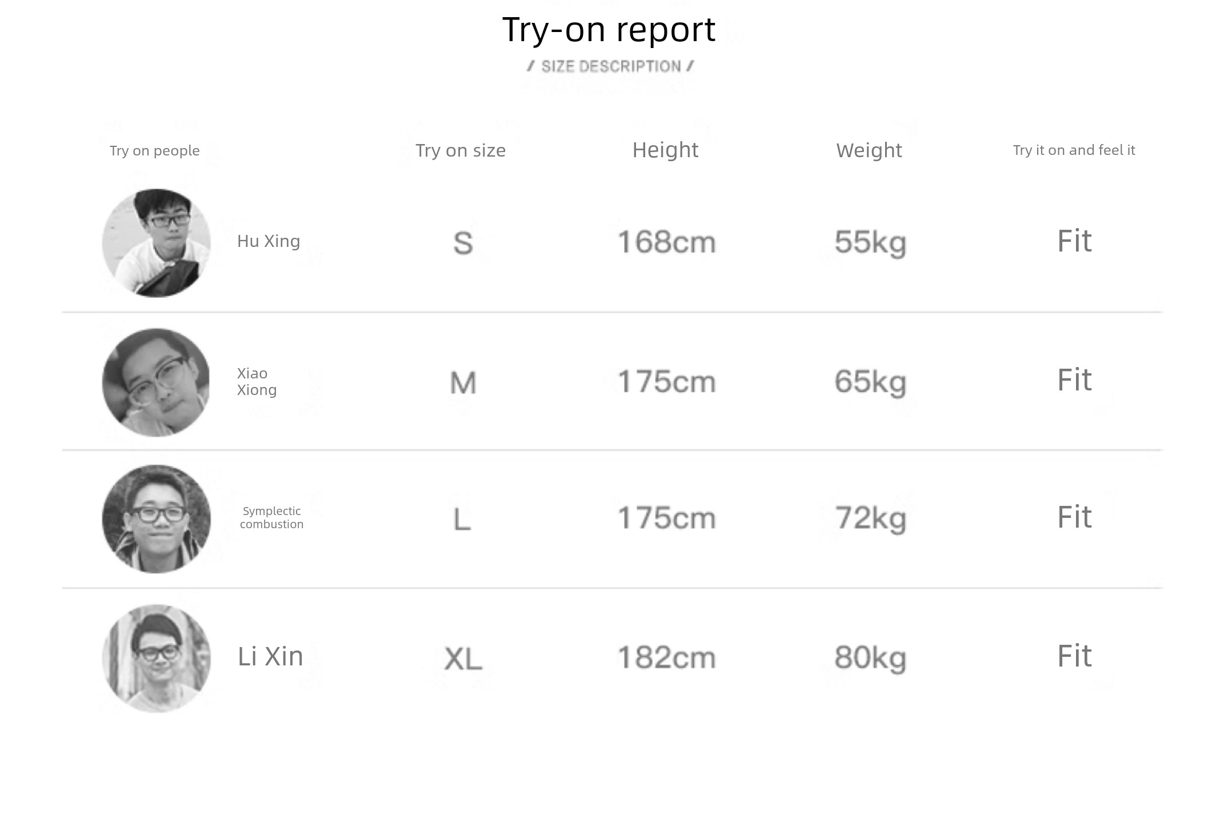Screen dimensions: 1224x818
Task: Select the Try-on report title
Action: 609,30
